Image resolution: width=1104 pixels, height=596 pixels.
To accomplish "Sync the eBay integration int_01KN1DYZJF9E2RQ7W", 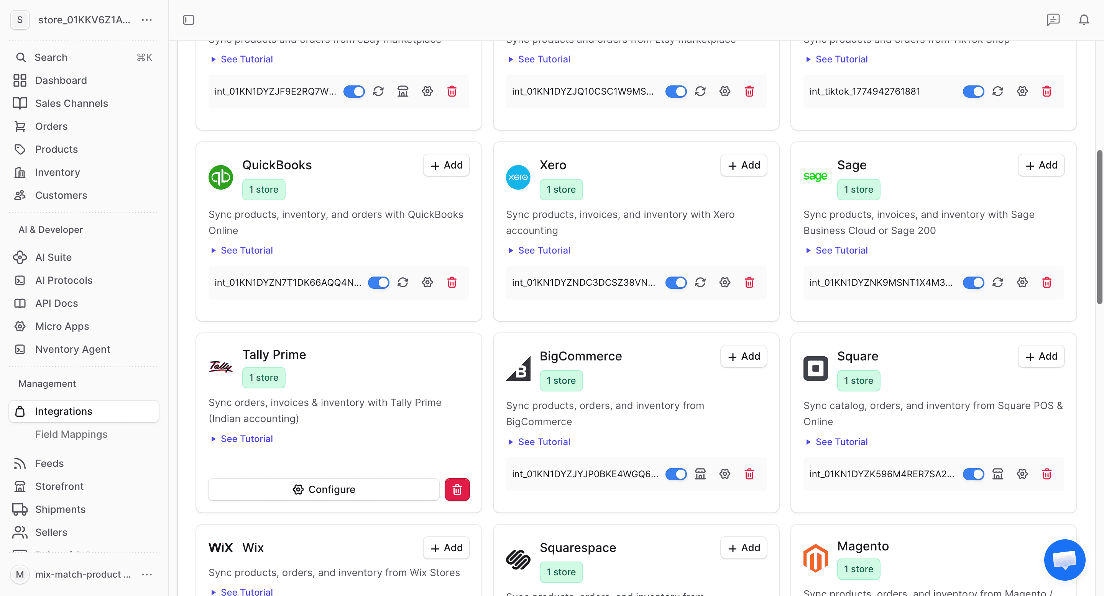I will (378, 91).
